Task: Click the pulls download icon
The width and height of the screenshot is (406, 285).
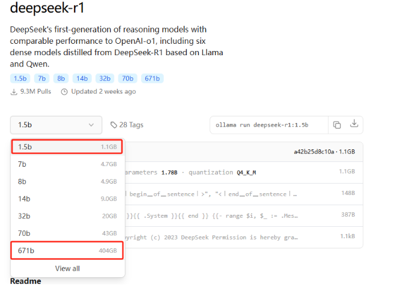Action: 14,92
